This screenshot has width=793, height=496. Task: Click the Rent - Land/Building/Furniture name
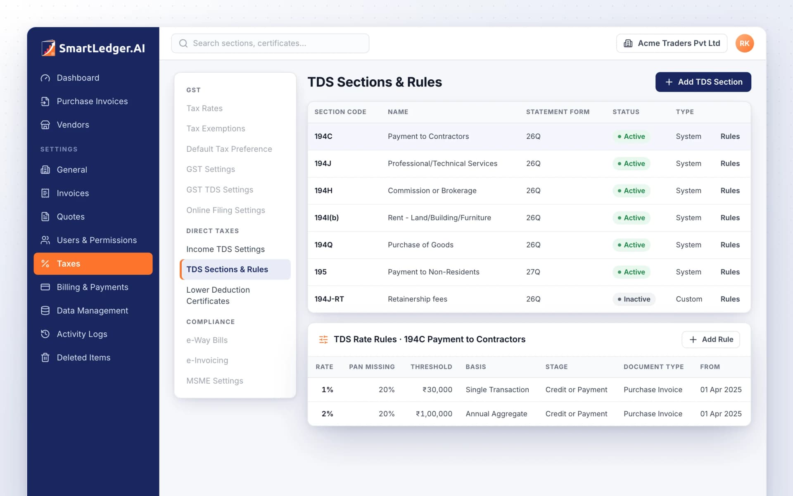tap(439, 218)
